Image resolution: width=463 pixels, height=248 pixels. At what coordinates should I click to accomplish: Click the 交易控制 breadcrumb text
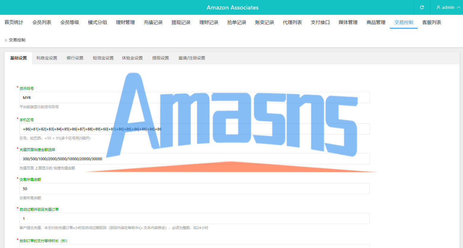(17, 40)
